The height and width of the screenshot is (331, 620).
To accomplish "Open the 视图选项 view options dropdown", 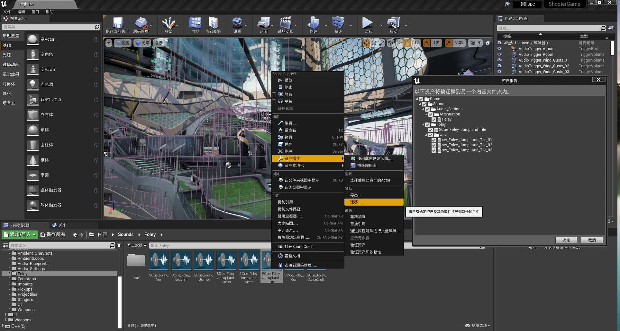I will click(478, 326).
